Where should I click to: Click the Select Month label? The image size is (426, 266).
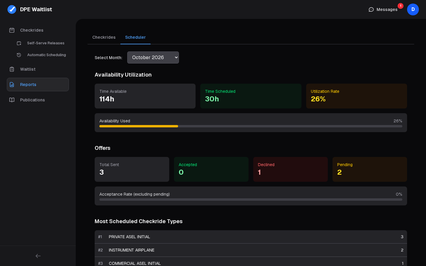click(109, 58)
